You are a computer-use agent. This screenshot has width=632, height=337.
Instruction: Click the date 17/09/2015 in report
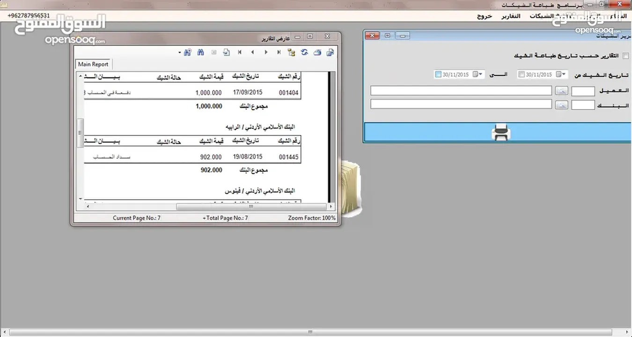248,92
